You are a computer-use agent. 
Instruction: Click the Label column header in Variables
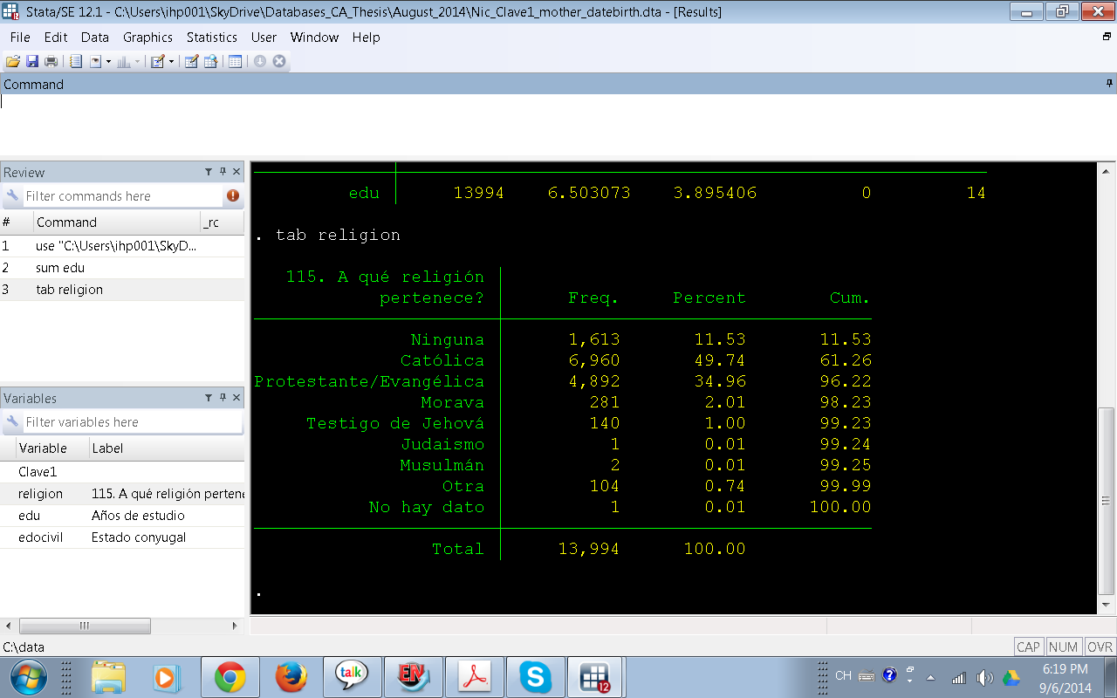tap(166, 448)
